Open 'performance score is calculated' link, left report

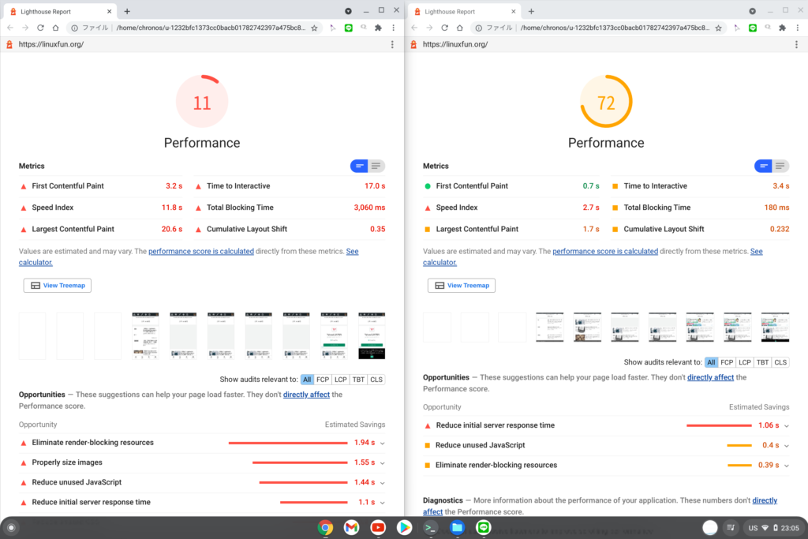click(x=201, y=252)
